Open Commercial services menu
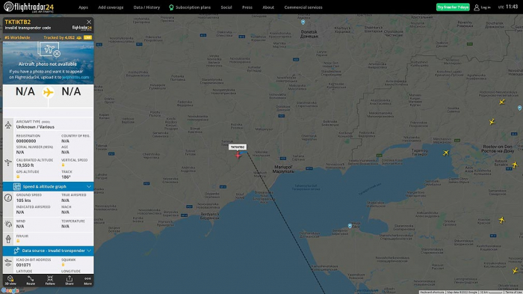This screenshot has width=523, height=294. 303,7
